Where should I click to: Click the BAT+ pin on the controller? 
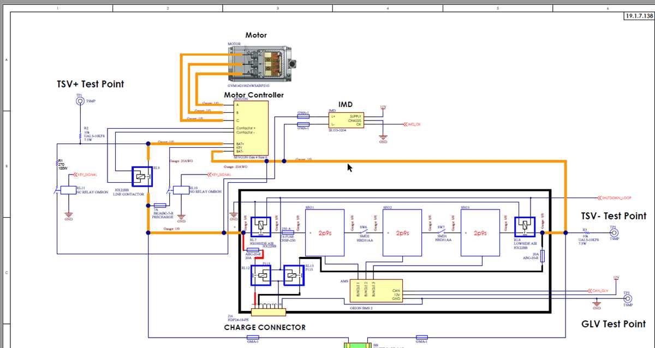point(240,143)
